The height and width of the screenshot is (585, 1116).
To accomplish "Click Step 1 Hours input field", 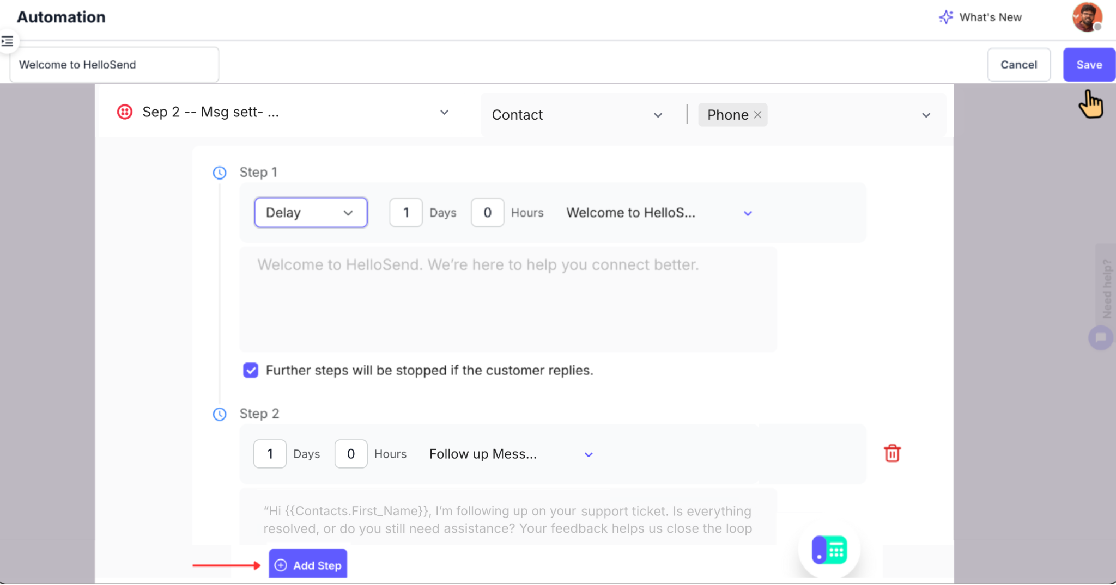I will [487, 213].
